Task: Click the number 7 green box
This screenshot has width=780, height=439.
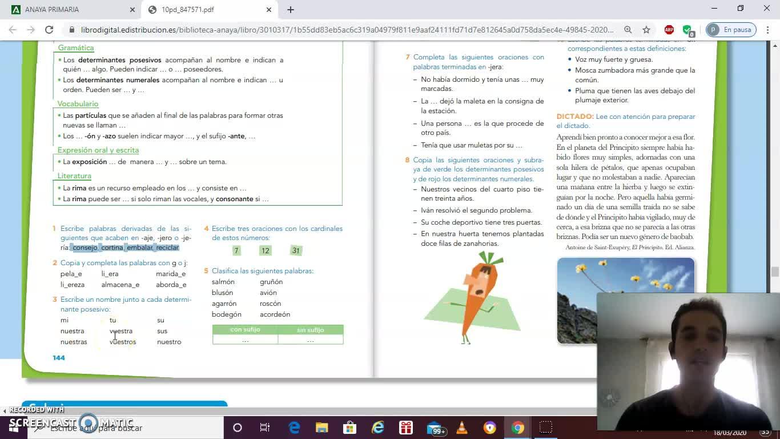Action: 236,250
